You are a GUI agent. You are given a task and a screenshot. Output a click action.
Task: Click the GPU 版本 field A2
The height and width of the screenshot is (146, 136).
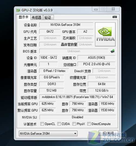[x=85, y=32]
